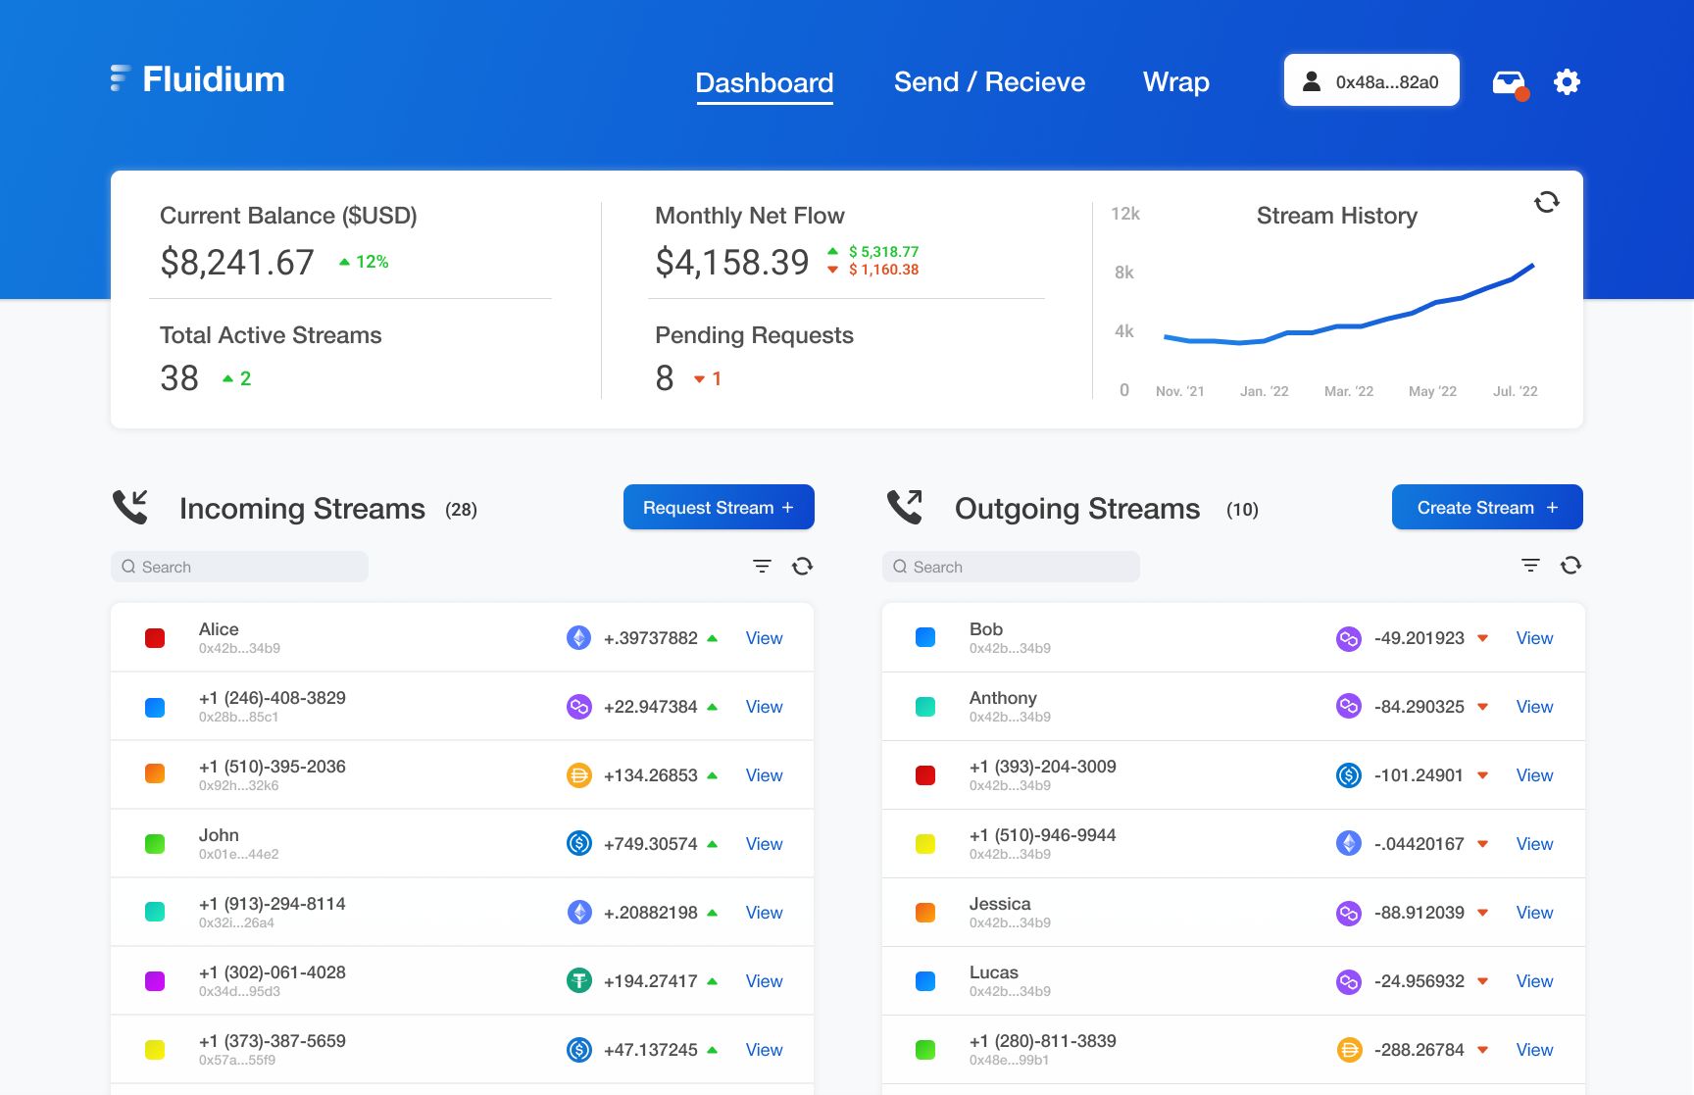Click the $8,241.67 current balance value
The width and height of the screenshot is (1694, 1095).
237,263
